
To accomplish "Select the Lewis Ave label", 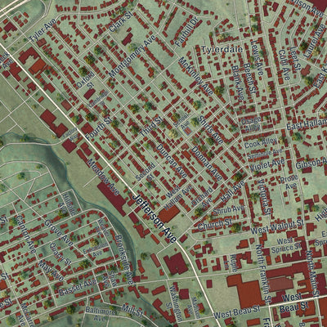I will (x=257, y=58).
